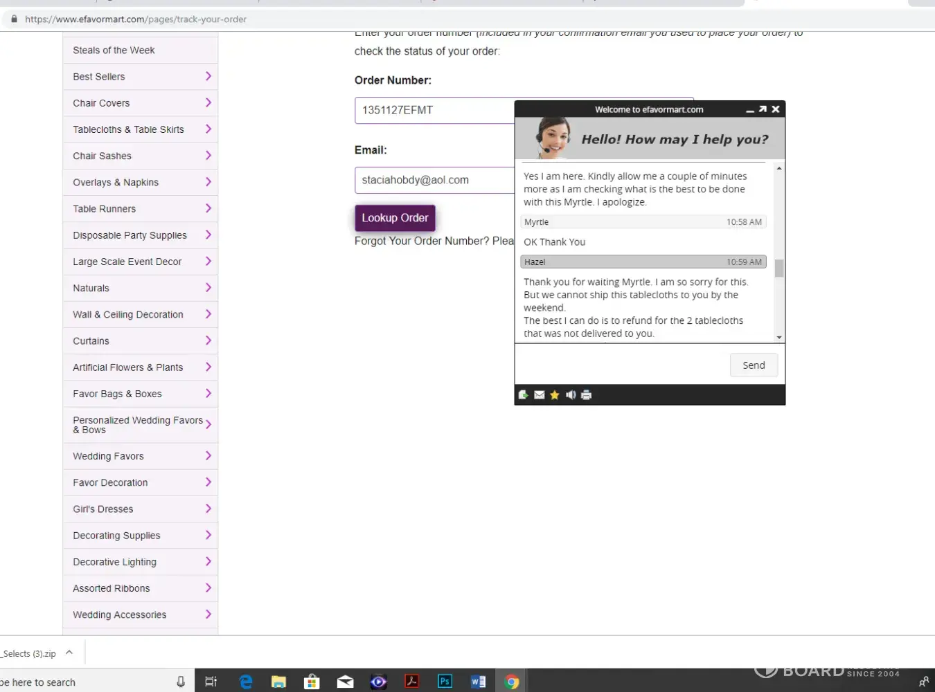Screen dimensions: 935x692
Task: Click the send file icon in chat
Action: click(524, 395)
